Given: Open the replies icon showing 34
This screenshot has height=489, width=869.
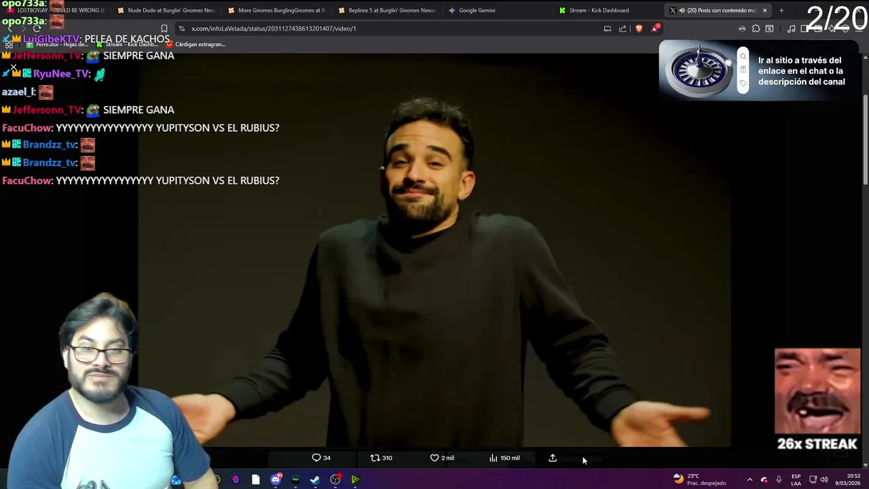Looking at the screenshot, I should 321,458.
